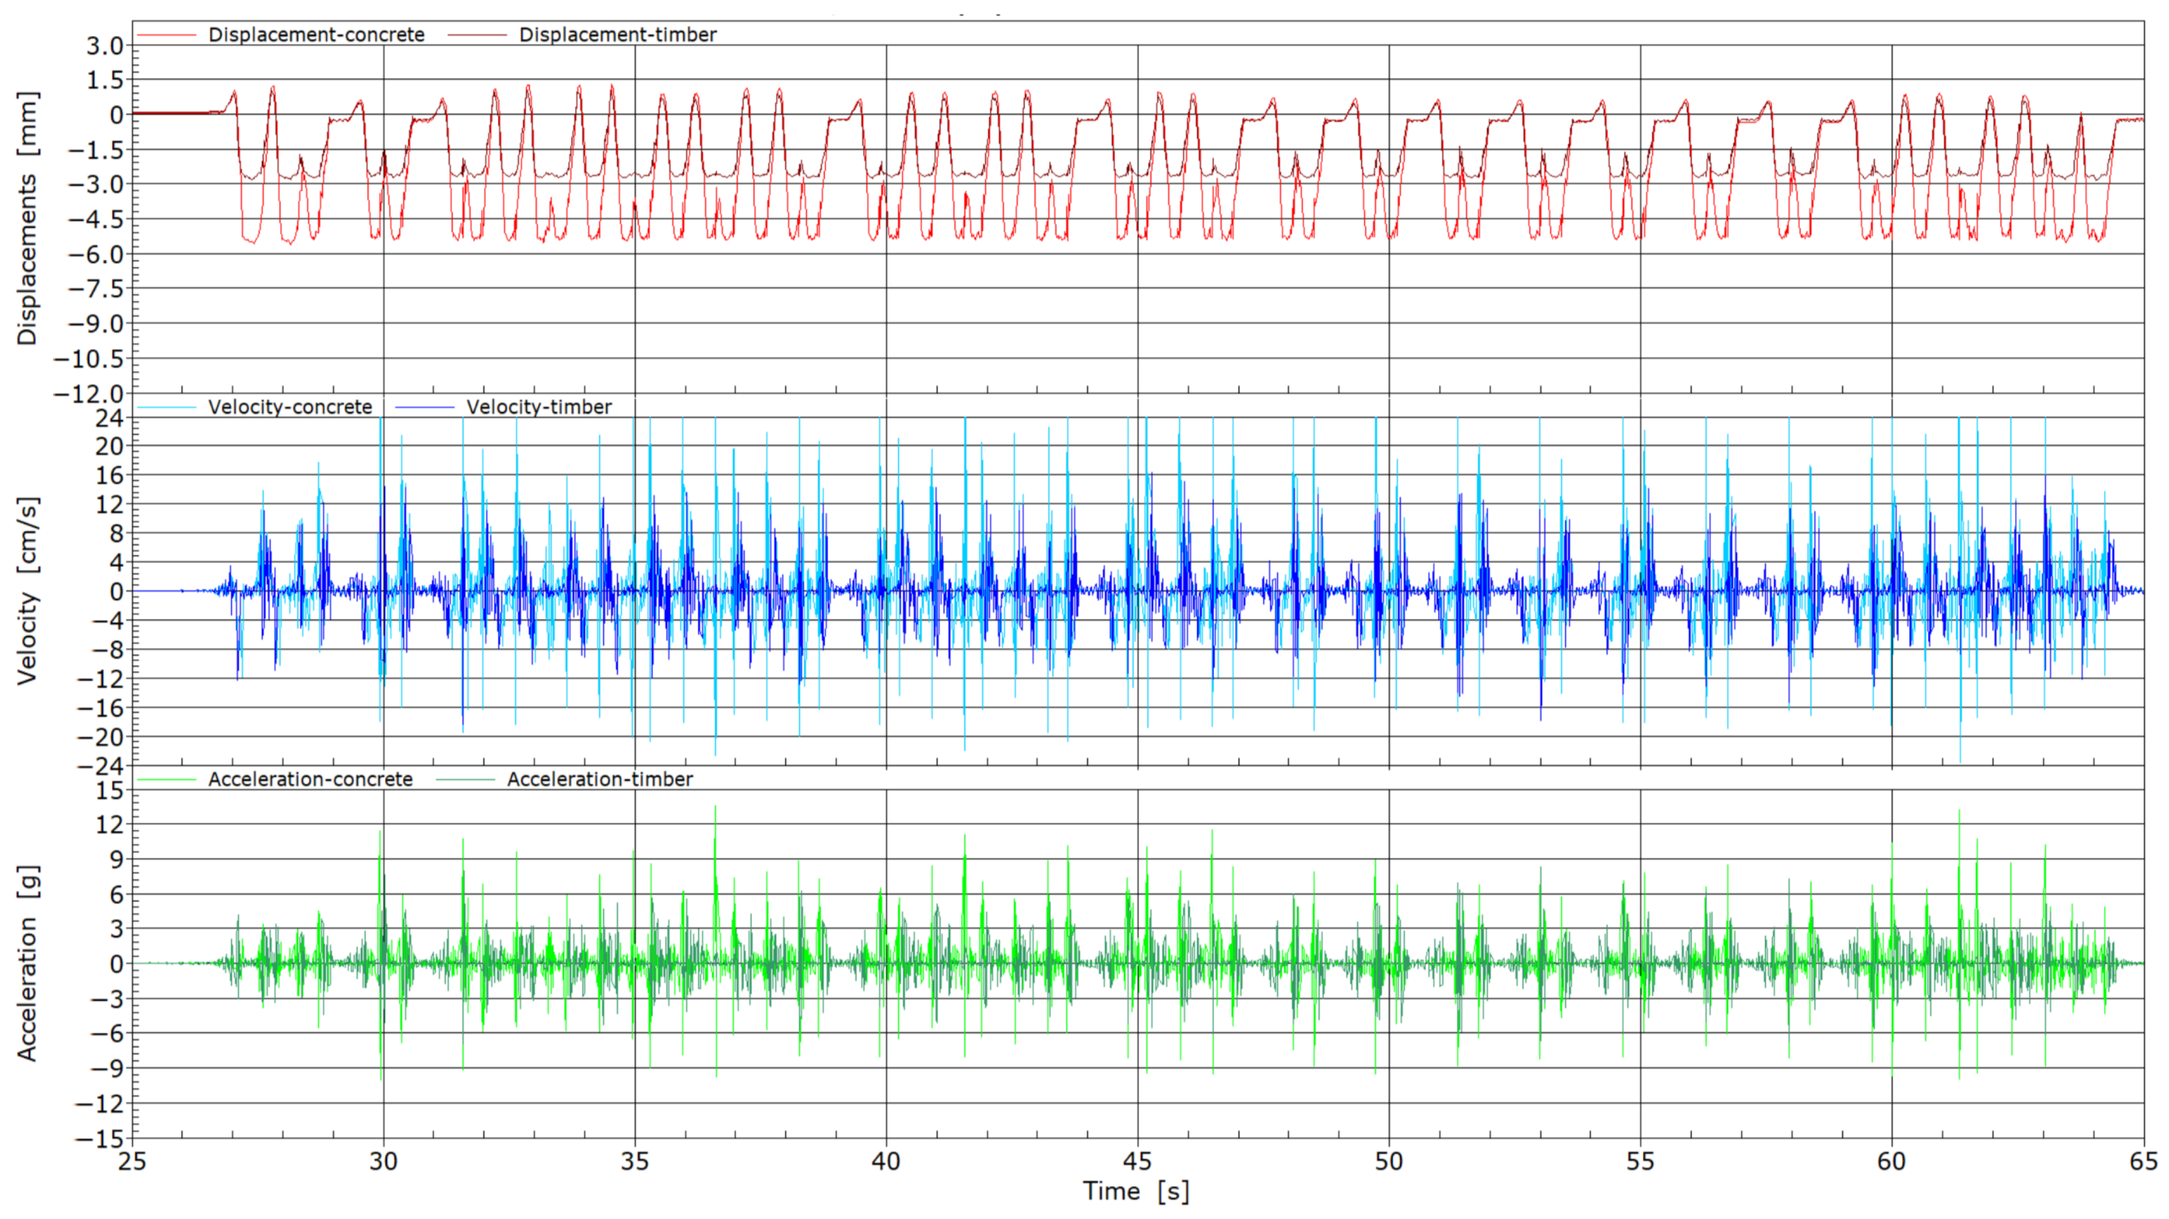Screen dimensions: 2169x1219
Task: Click the blue Velocity-timber legend line swatch
Action: point(425,407)
